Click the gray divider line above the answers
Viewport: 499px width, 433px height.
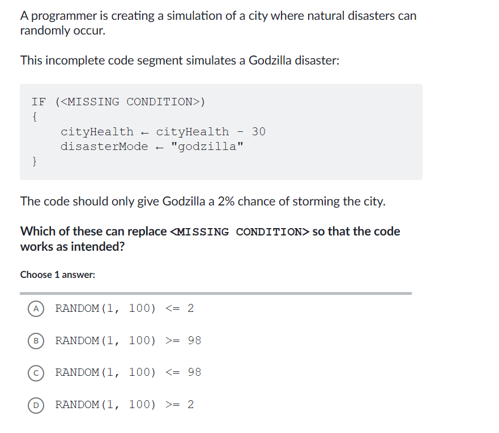[215, 293]
